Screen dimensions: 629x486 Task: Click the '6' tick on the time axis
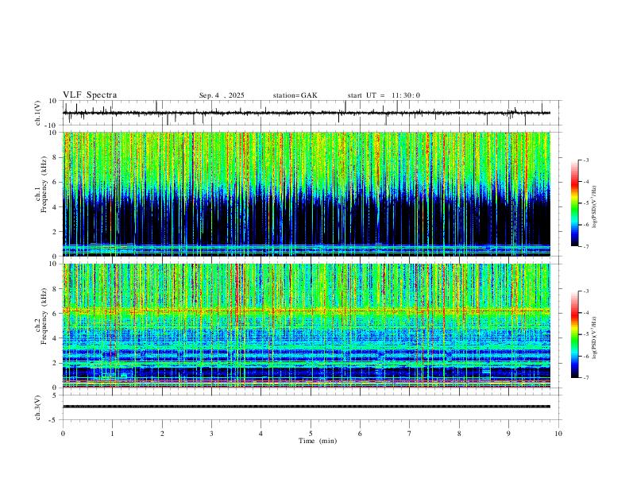tap(360, 434)
